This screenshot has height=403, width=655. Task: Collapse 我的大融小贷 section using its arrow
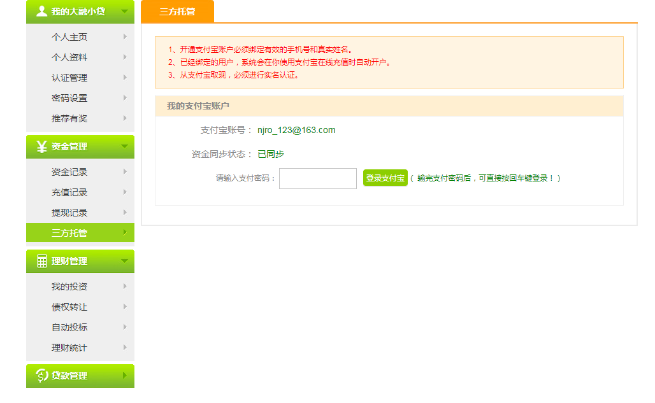[x=124, y=11]
